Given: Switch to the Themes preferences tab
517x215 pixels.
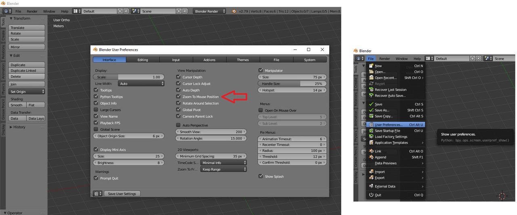Looking at the screenshot, I should point(243,60).
